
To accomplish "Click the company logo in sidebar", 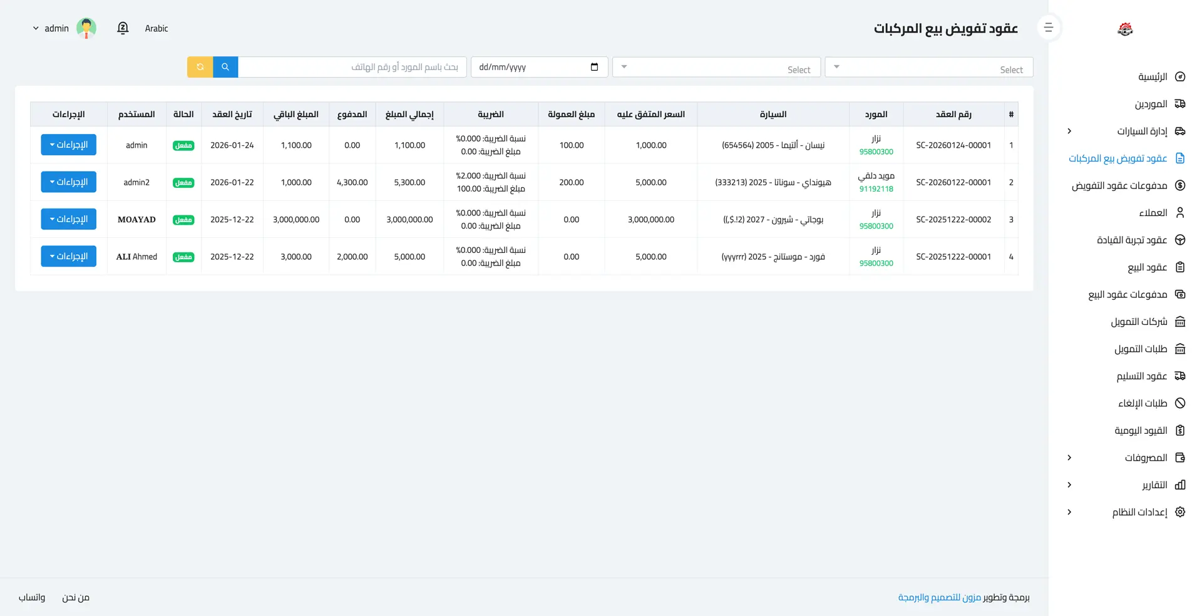I will (1125, 29).
